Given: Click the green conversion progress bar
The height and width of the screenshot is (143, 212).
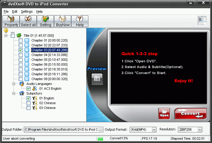Looking at the screenshot, I should pyautogui.click(x=100, y=138).
